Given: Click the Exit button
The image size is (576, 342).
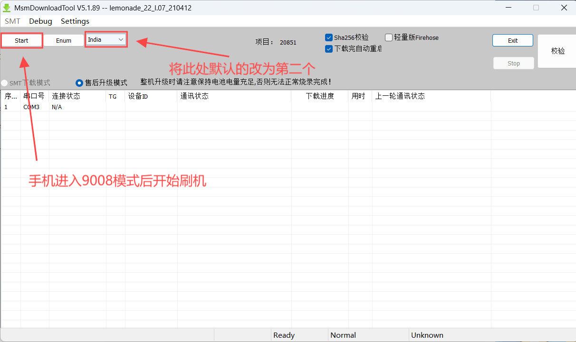Looking at the screenshot, I should tap(512, 40).
